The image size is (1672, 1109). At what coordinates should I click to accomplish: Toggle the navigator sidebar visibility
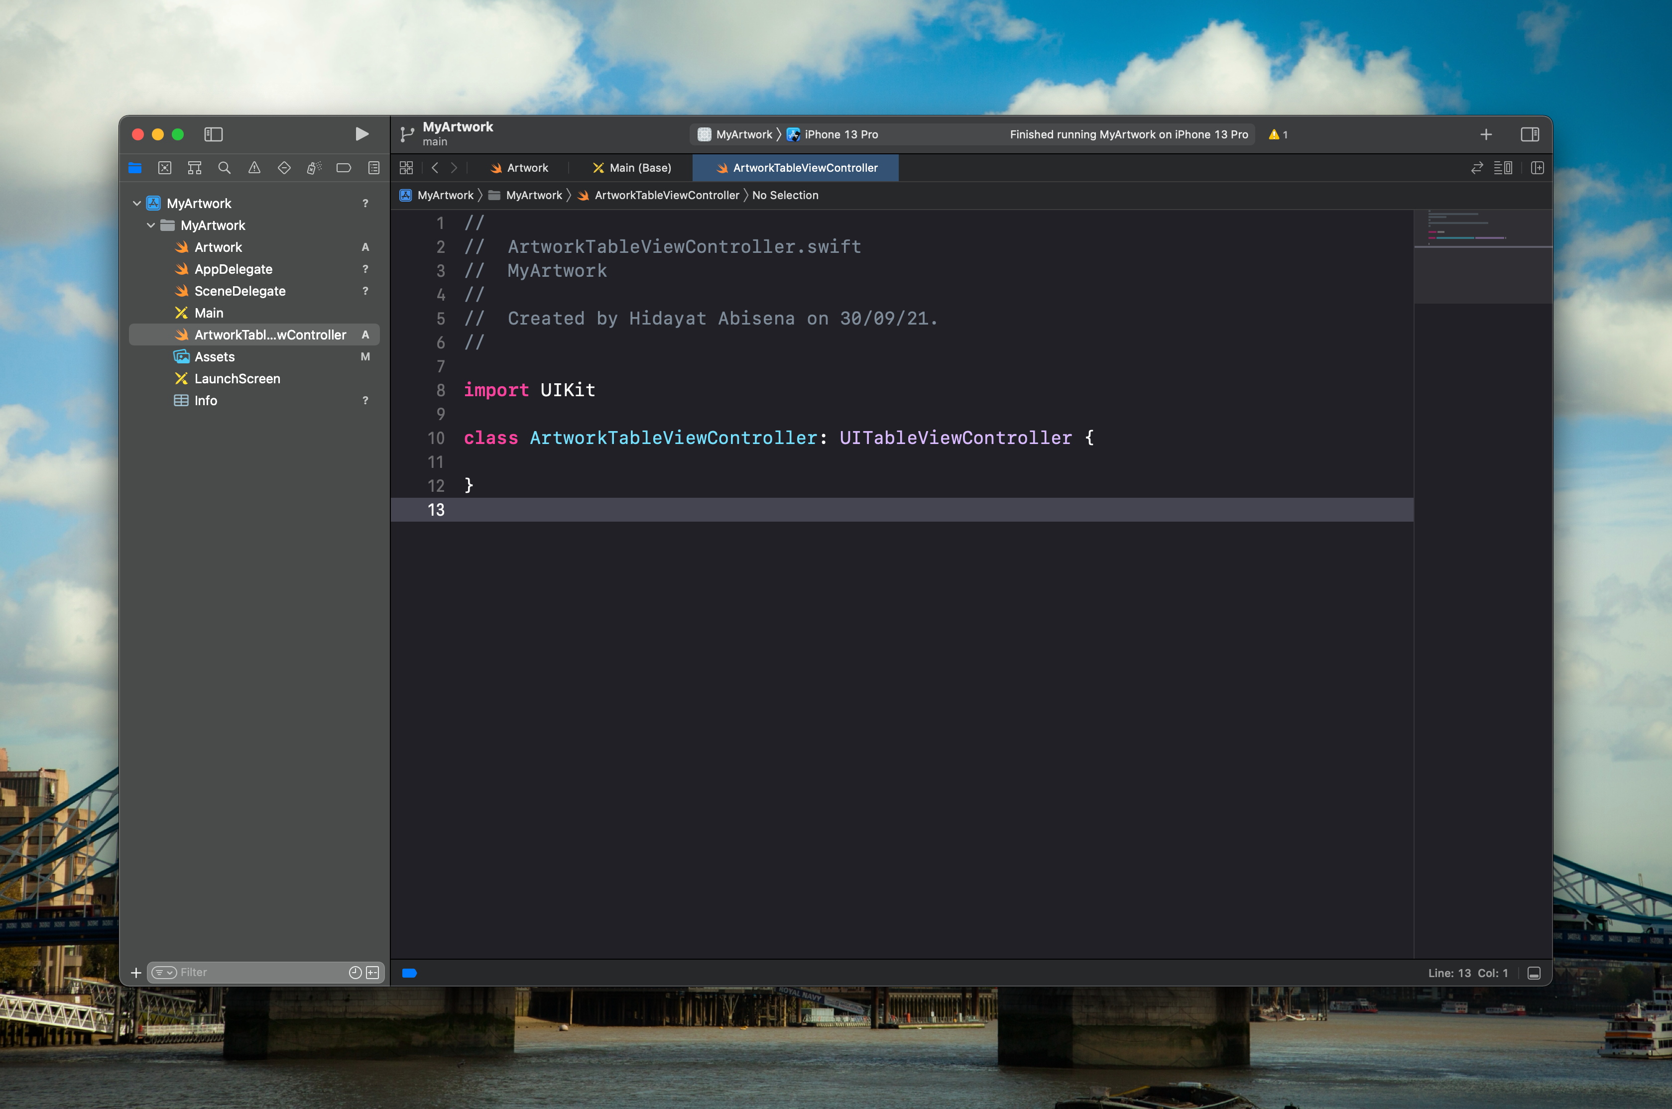(214, 134)
